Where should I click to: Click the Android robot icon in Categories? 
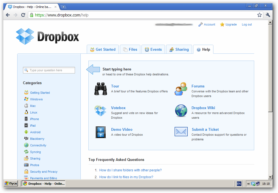[26, 132]
